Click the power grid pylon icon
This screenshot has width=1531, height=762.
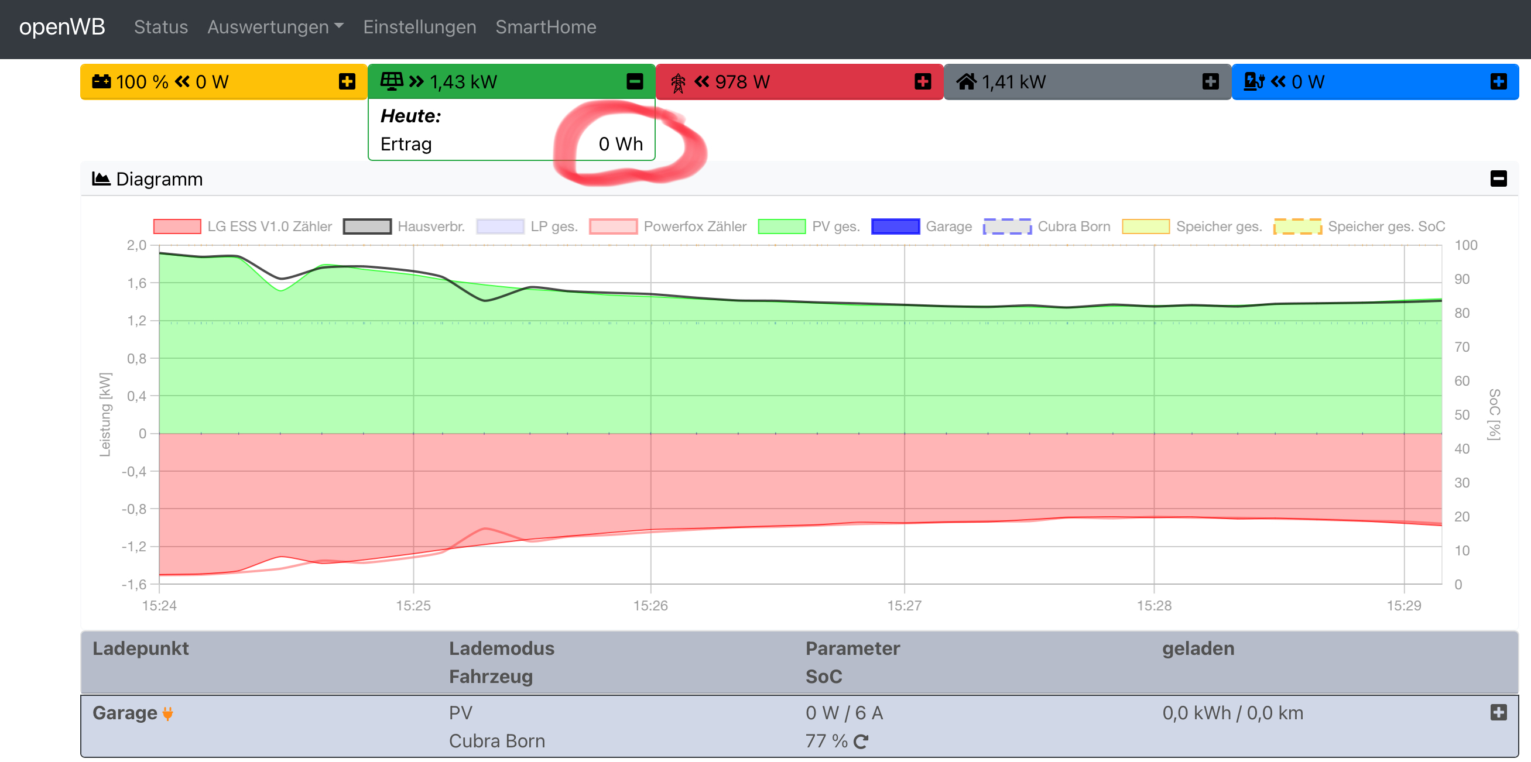(677, 83)
